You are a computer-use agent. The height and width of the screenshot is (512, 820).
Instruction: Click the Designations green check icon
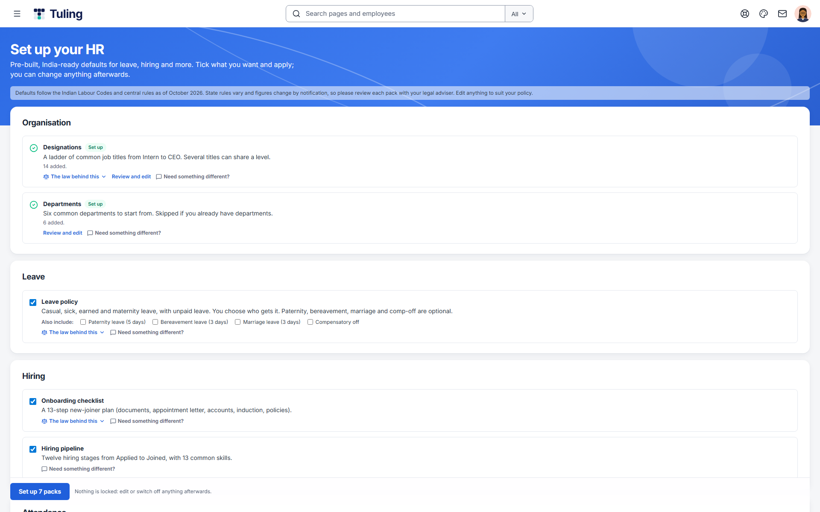pos(34,148)
